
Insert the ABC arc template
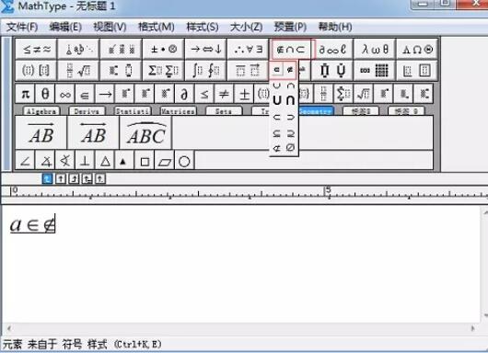[145, 132]
